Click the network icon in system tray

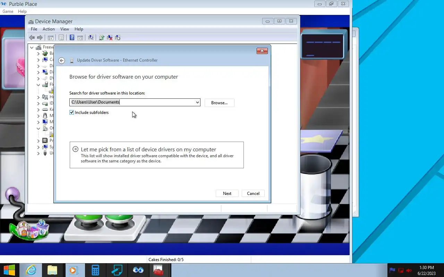[x=401, y=270]
